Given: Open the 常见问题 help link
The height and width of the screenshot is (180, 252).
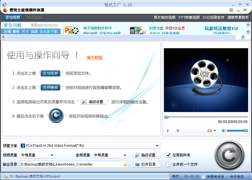Looking at the screenshot, I should coord(13,25).
